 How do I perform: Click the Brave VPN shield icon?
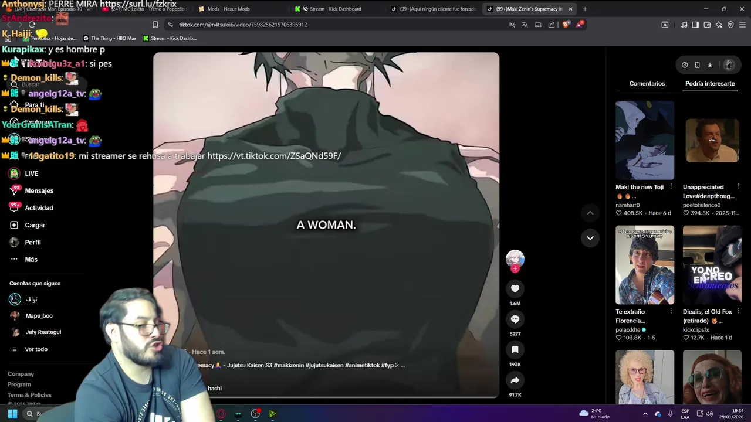tap(730, 25)
